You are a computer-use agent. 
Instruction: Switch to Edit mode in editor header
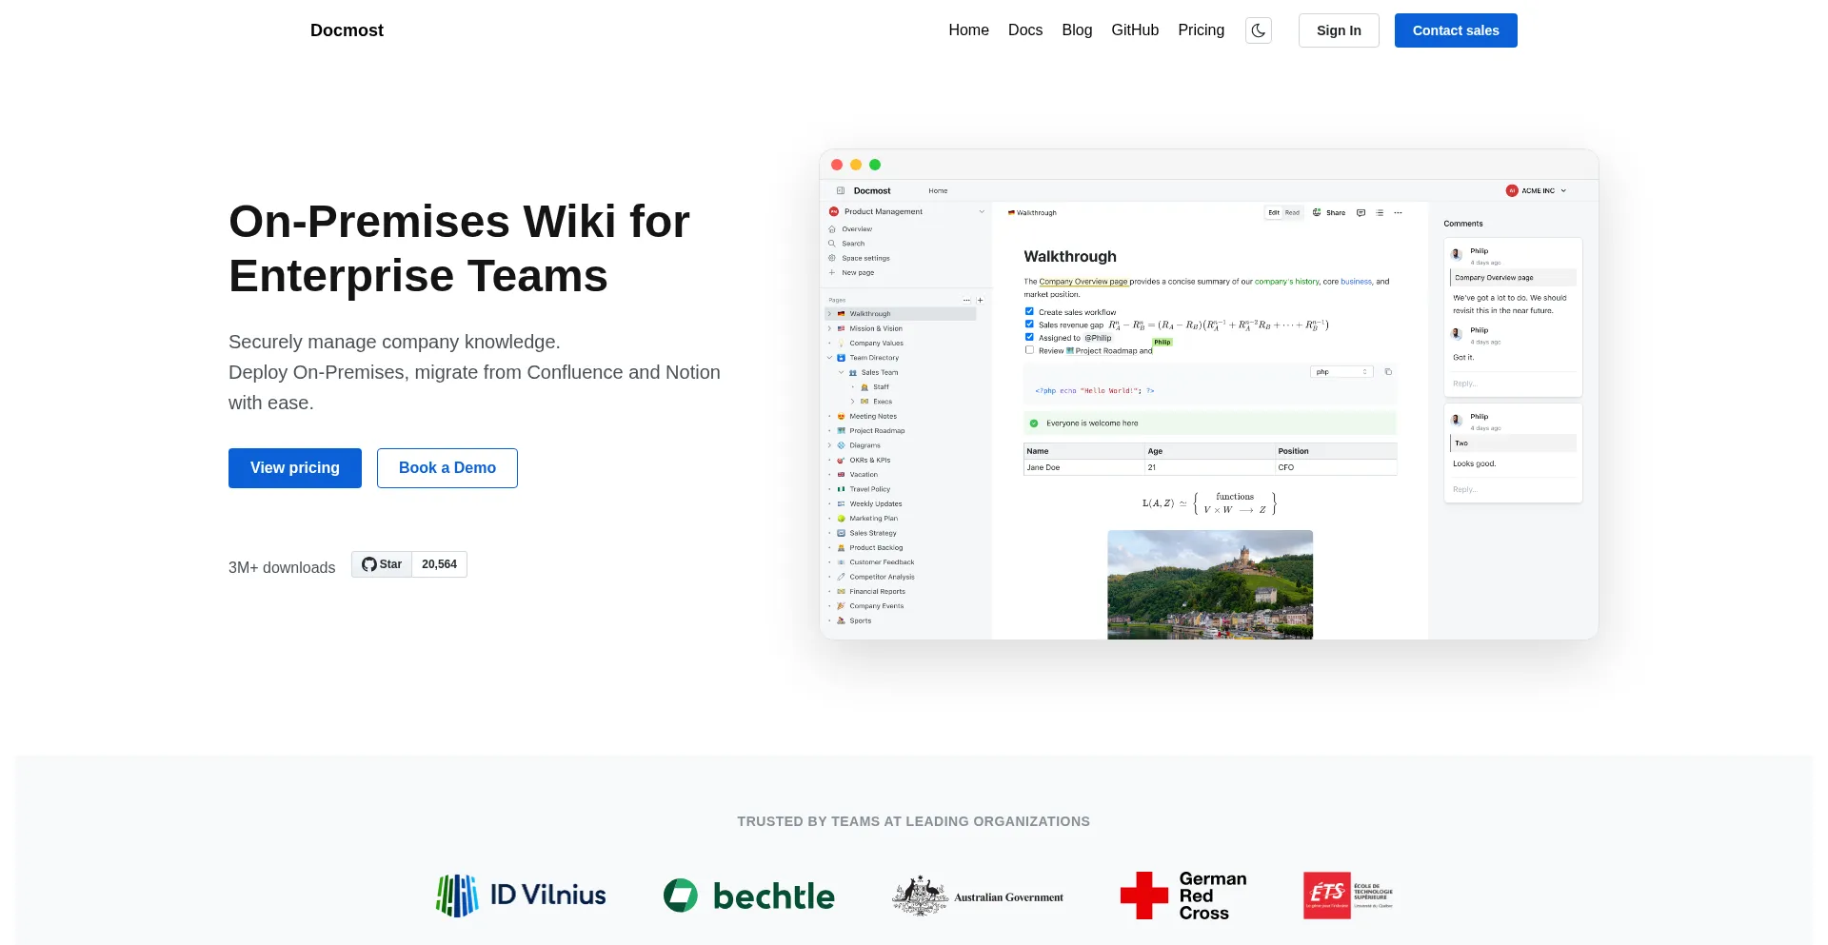1274,212
